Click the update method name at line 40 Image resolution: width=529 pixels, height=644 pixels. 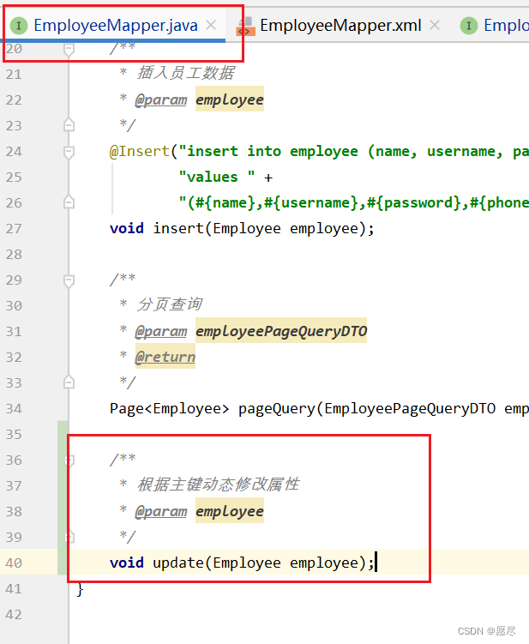(178, 563)
